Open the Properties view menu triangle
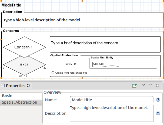The image size is (164, 125). point(144,85)
